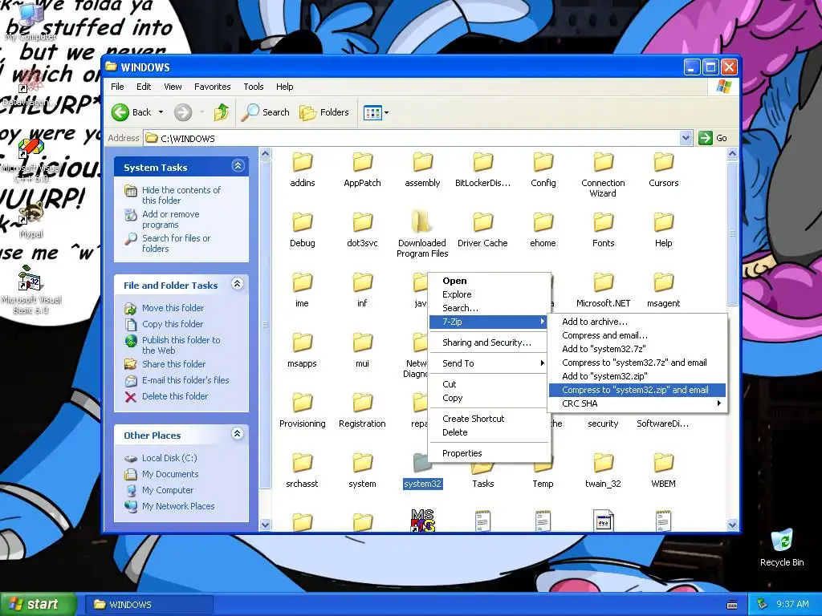The height and width of the screenshot is (616, 822).
Task: Select the addins folder icon
Action: coord(303,162)
